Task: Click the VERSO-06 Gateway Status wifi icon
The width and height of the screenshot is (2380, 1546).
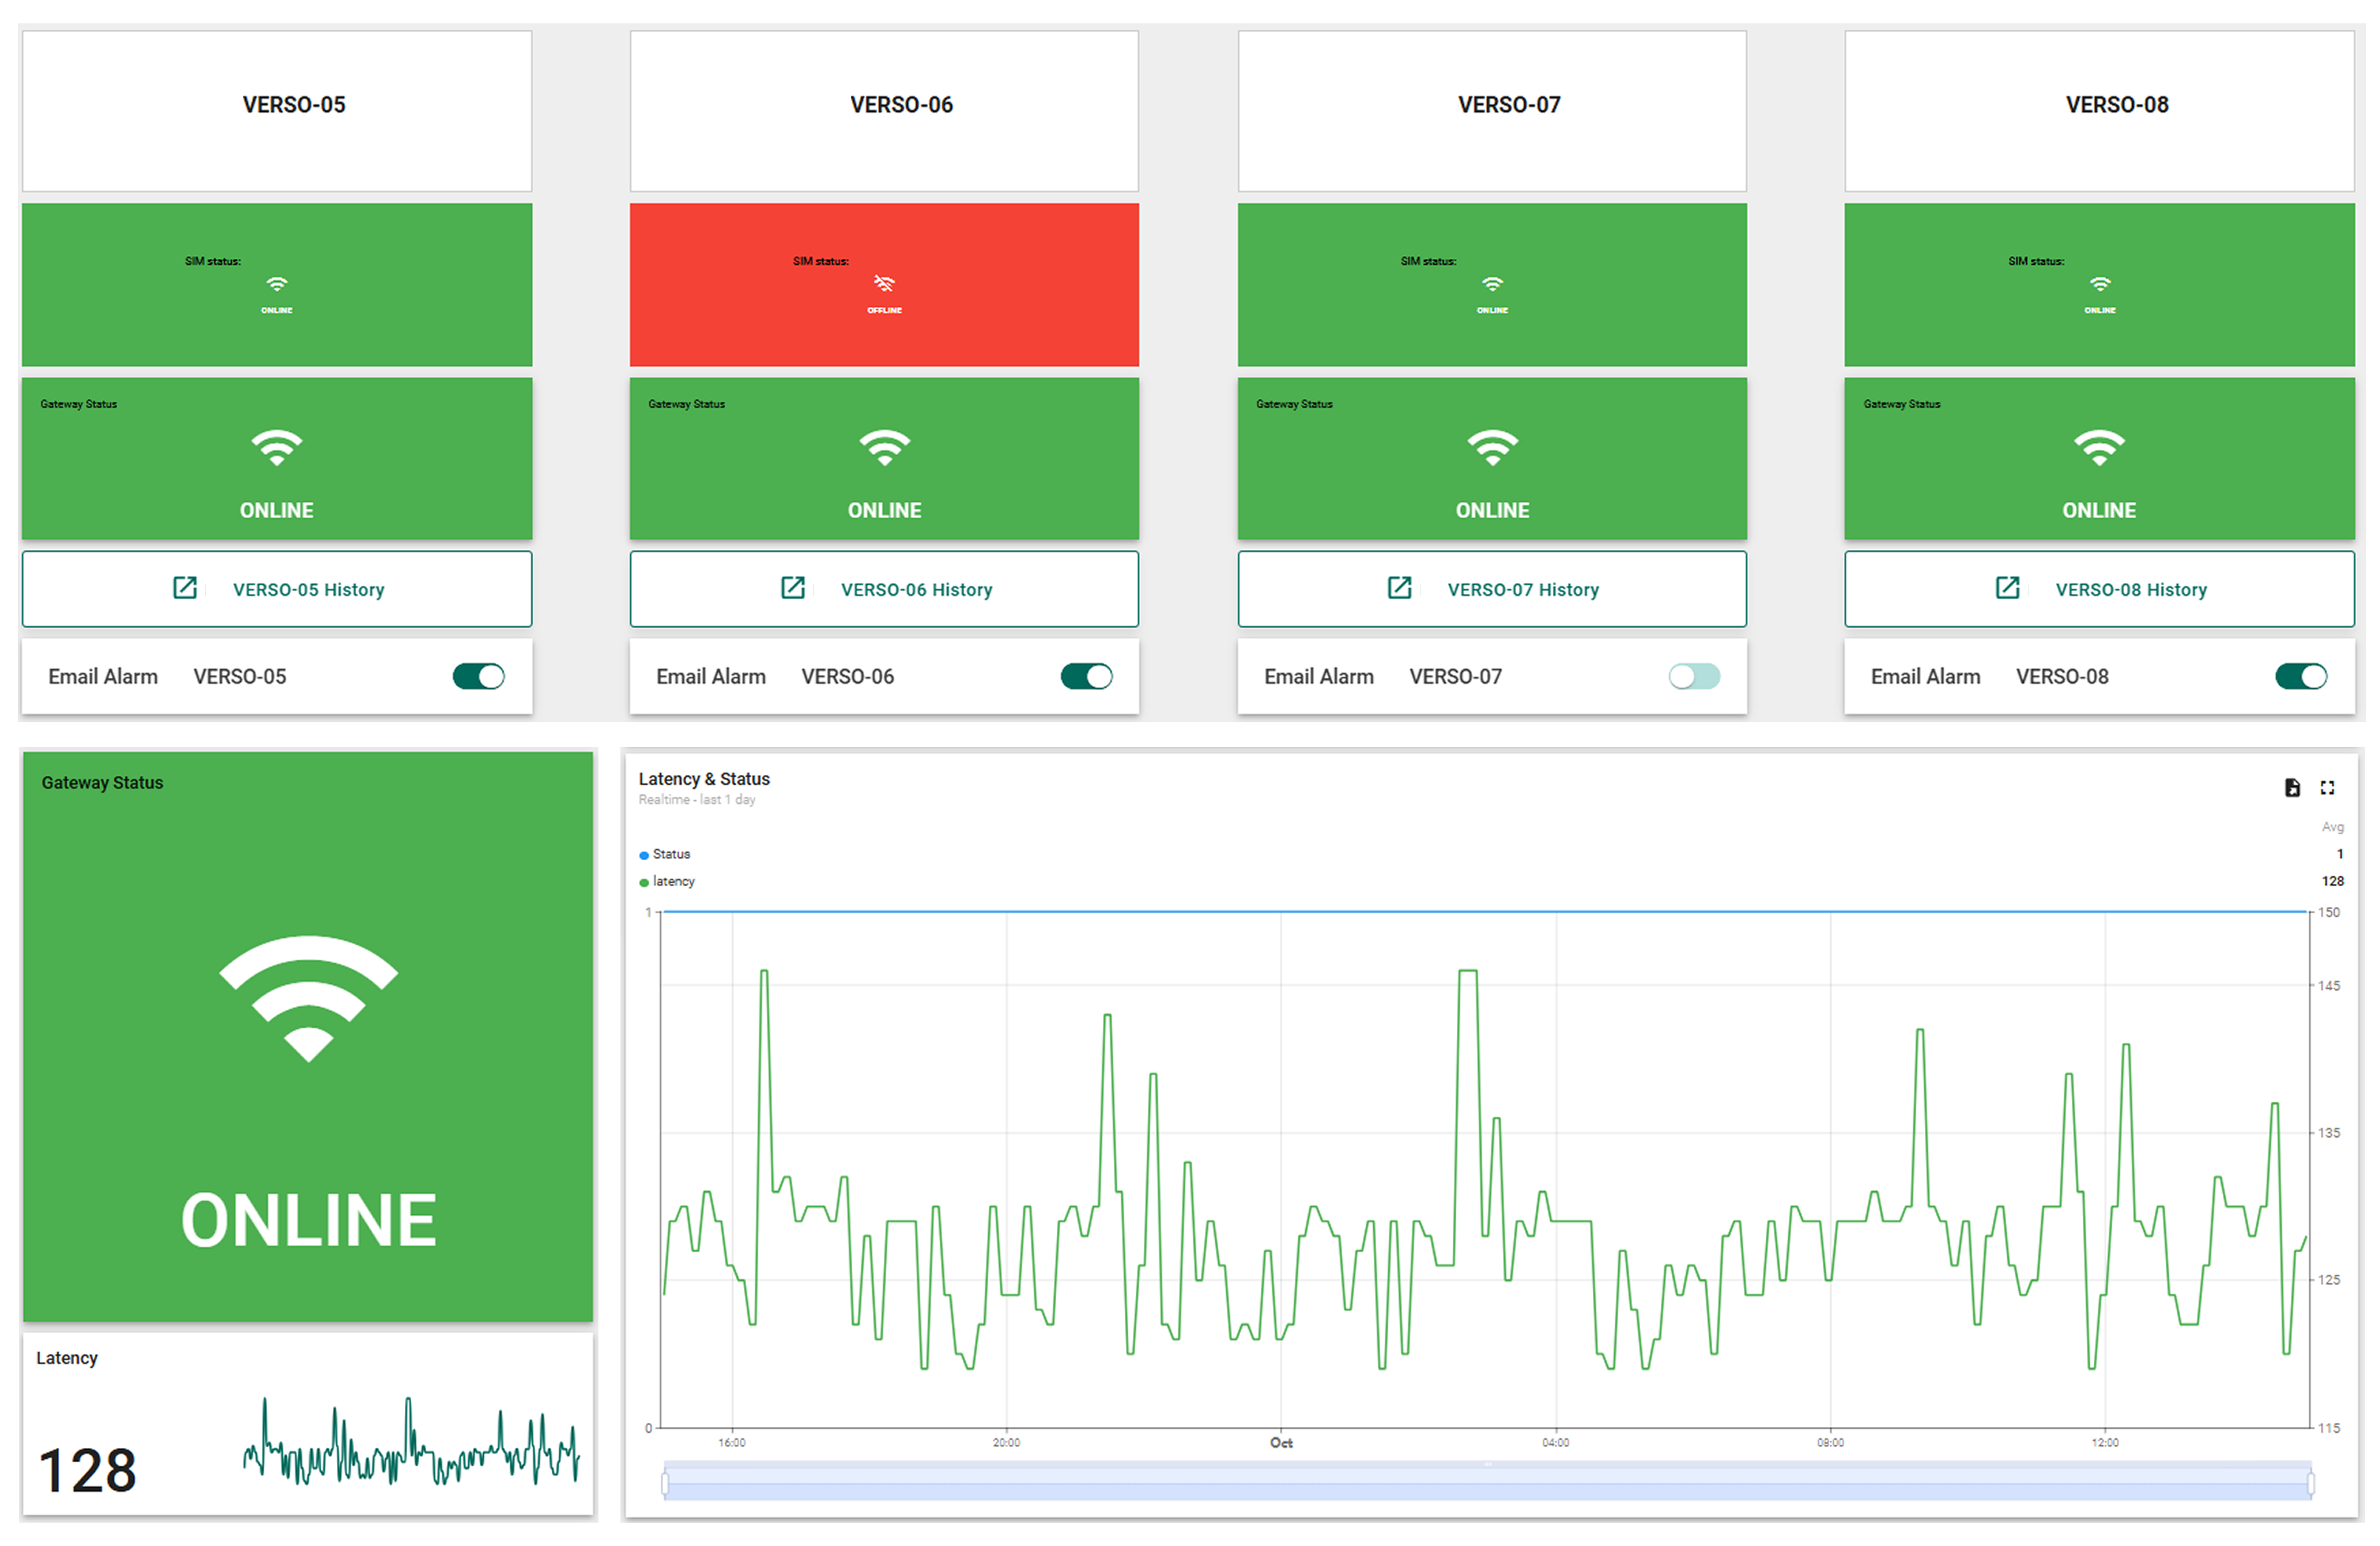Action: [x=885, y=448]
